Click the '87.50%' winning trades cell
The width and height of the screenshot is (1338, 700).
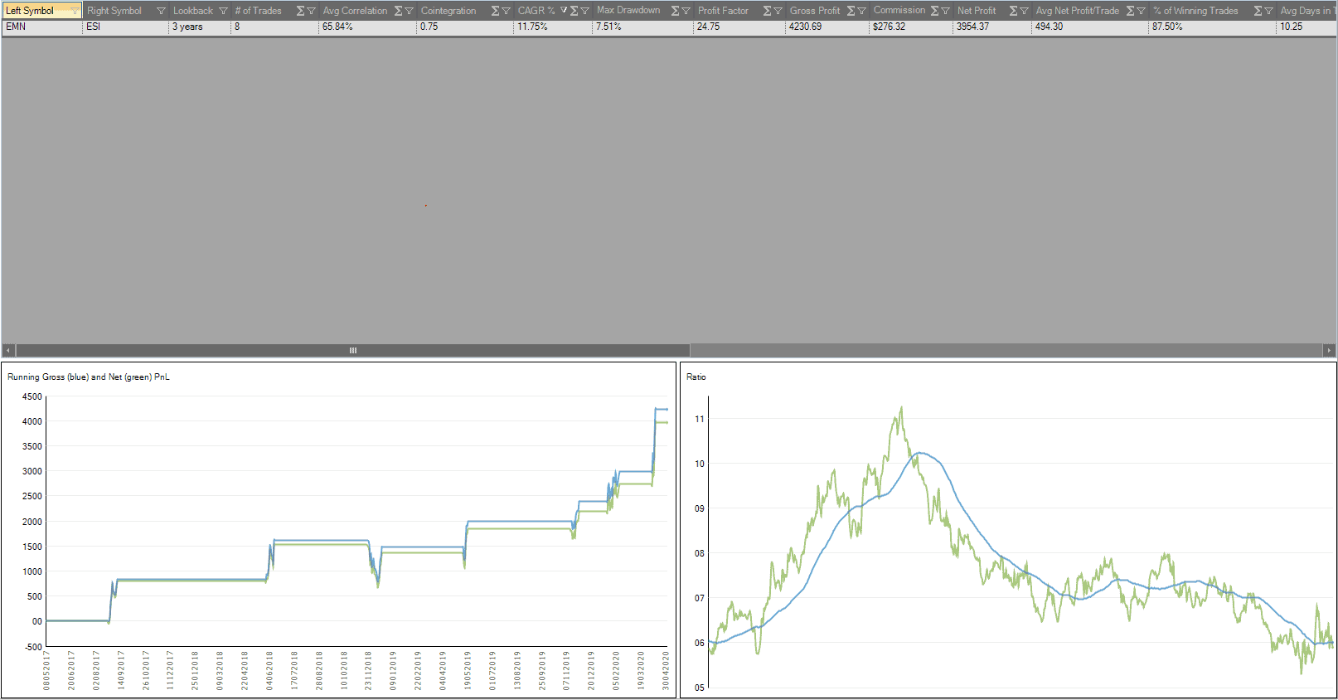pos(1212,27)
